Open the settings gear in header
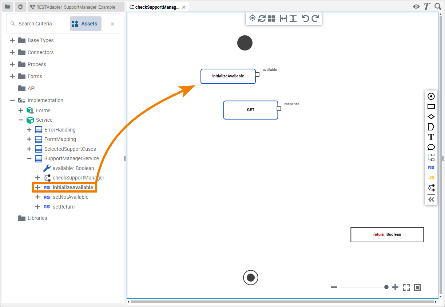 [x=20, y=7]
